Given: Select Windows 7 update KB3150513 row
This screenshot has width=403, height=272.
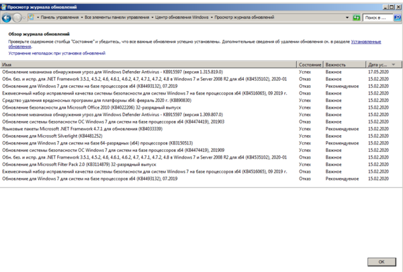Looking at the screenshot, I should point(201,143).
